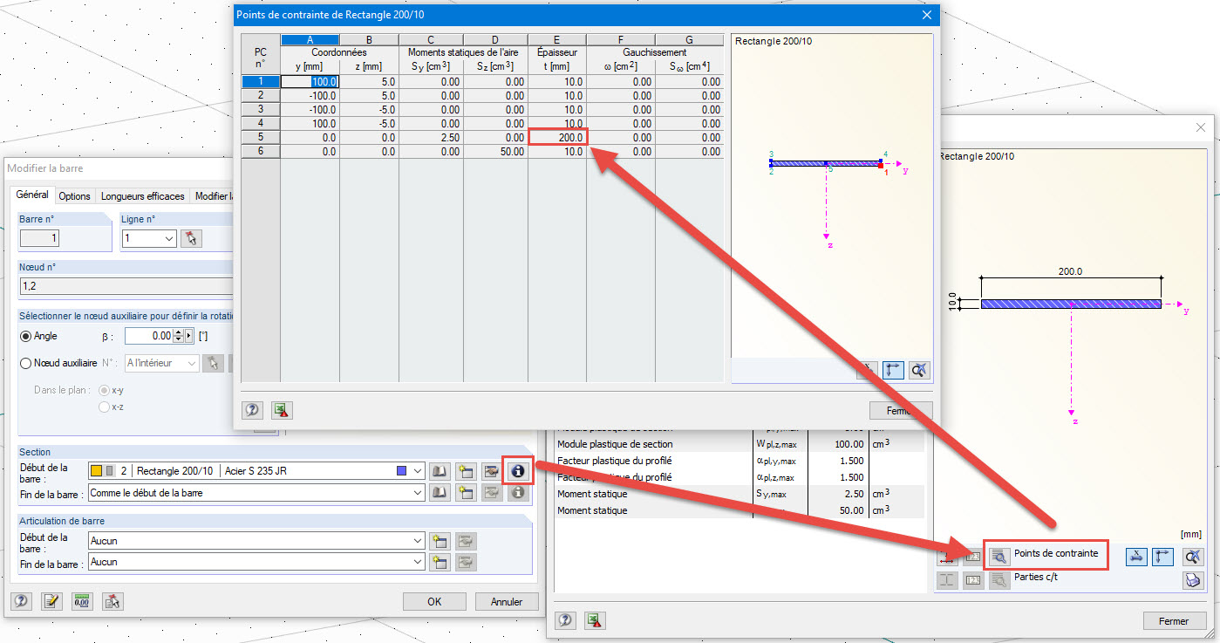This screenshot has height=643, width=1220.
Task: Expand the Rectangle 200/10 section dropdown
Action: 418,471
